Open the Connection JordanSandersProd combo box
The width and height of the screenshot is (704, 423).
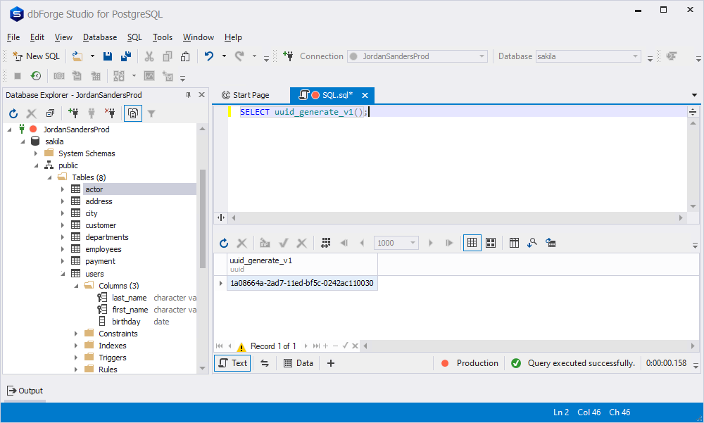coord(417,56)
